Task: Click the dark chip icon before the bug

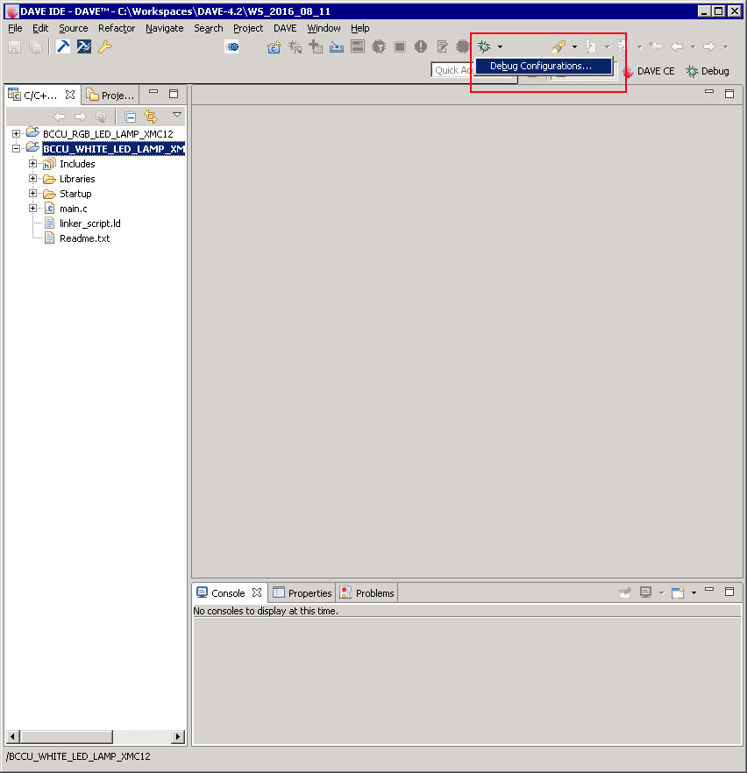Action: (463, 46)
